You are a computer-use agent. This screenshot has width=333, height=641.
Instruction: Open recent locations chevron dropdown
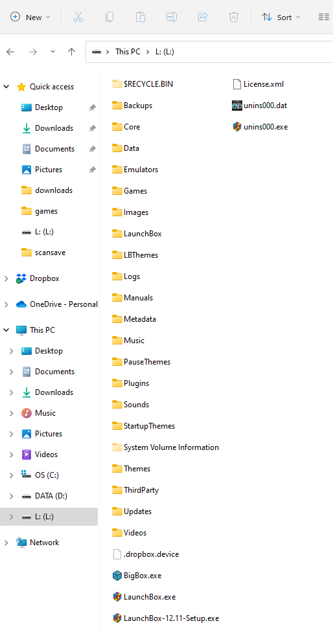point(52,52)
